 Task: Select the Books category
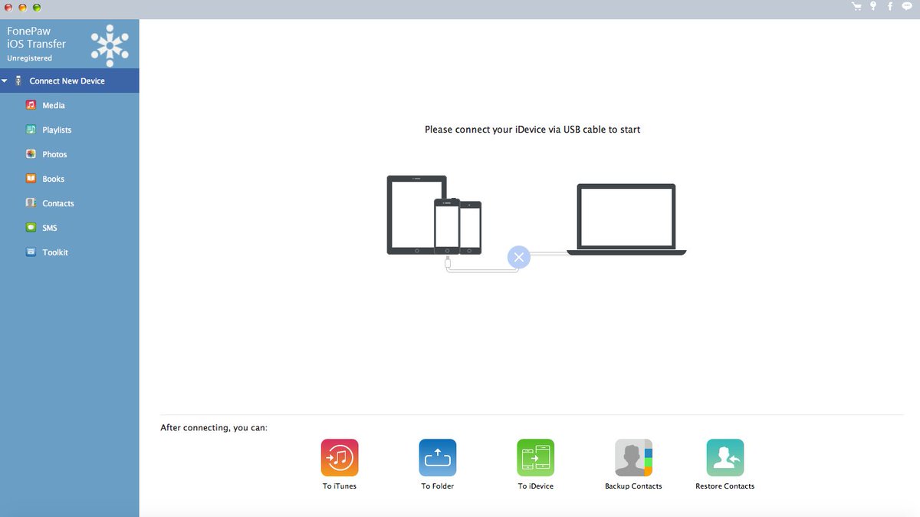(x=53, y=179)
